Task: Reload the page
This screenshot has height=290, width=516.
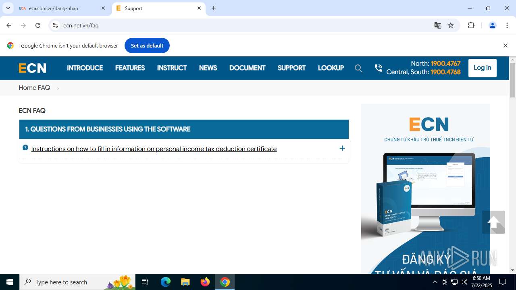Action: pos(38,25)
